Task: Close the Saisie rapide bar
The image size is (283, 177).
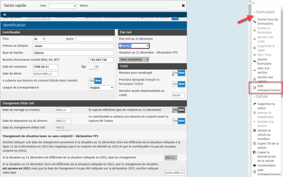Action: click(x=183, y=5)
